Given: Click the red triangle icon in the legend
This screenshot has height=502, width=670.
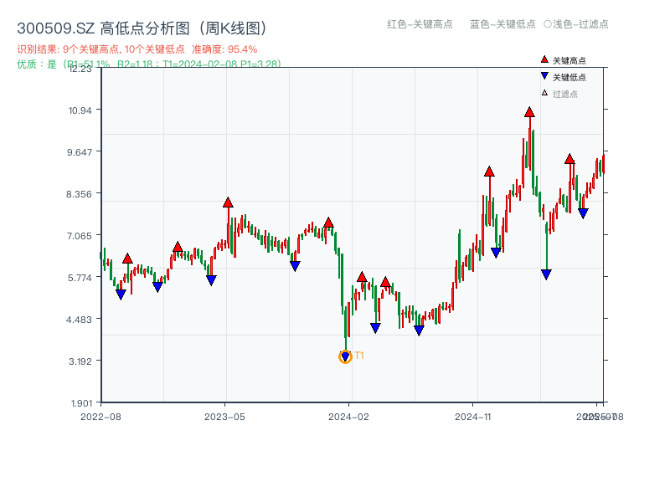Looking at the screenshot, I should click(544, 59).
